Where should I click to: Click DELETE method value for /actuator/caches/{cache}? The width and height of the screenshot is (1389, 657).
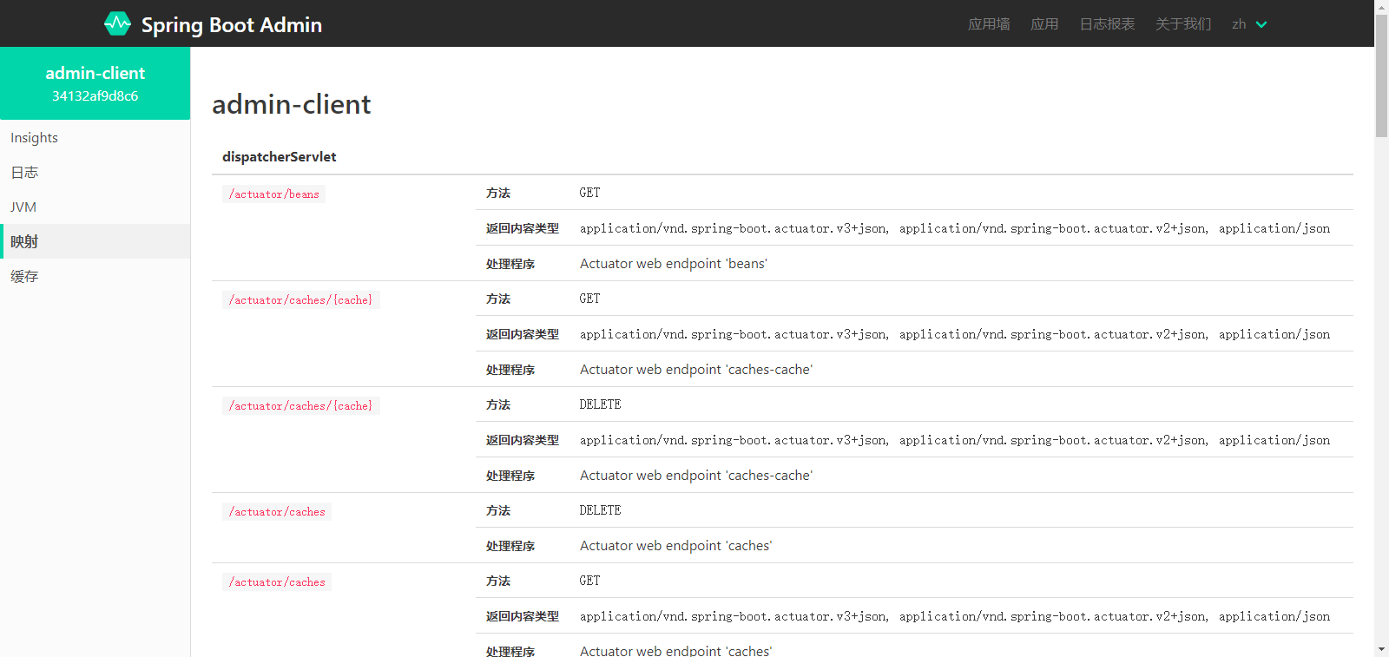[600, 404]
